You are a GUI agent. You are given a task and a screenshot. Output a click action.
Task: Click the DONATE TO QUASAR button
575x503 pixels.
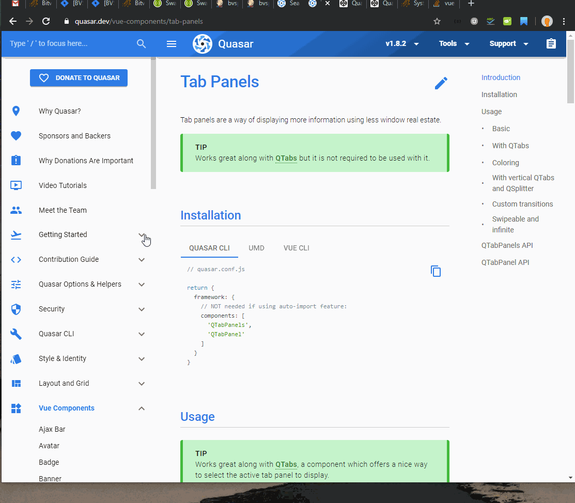pyautogui.click(x=79, y=78)
